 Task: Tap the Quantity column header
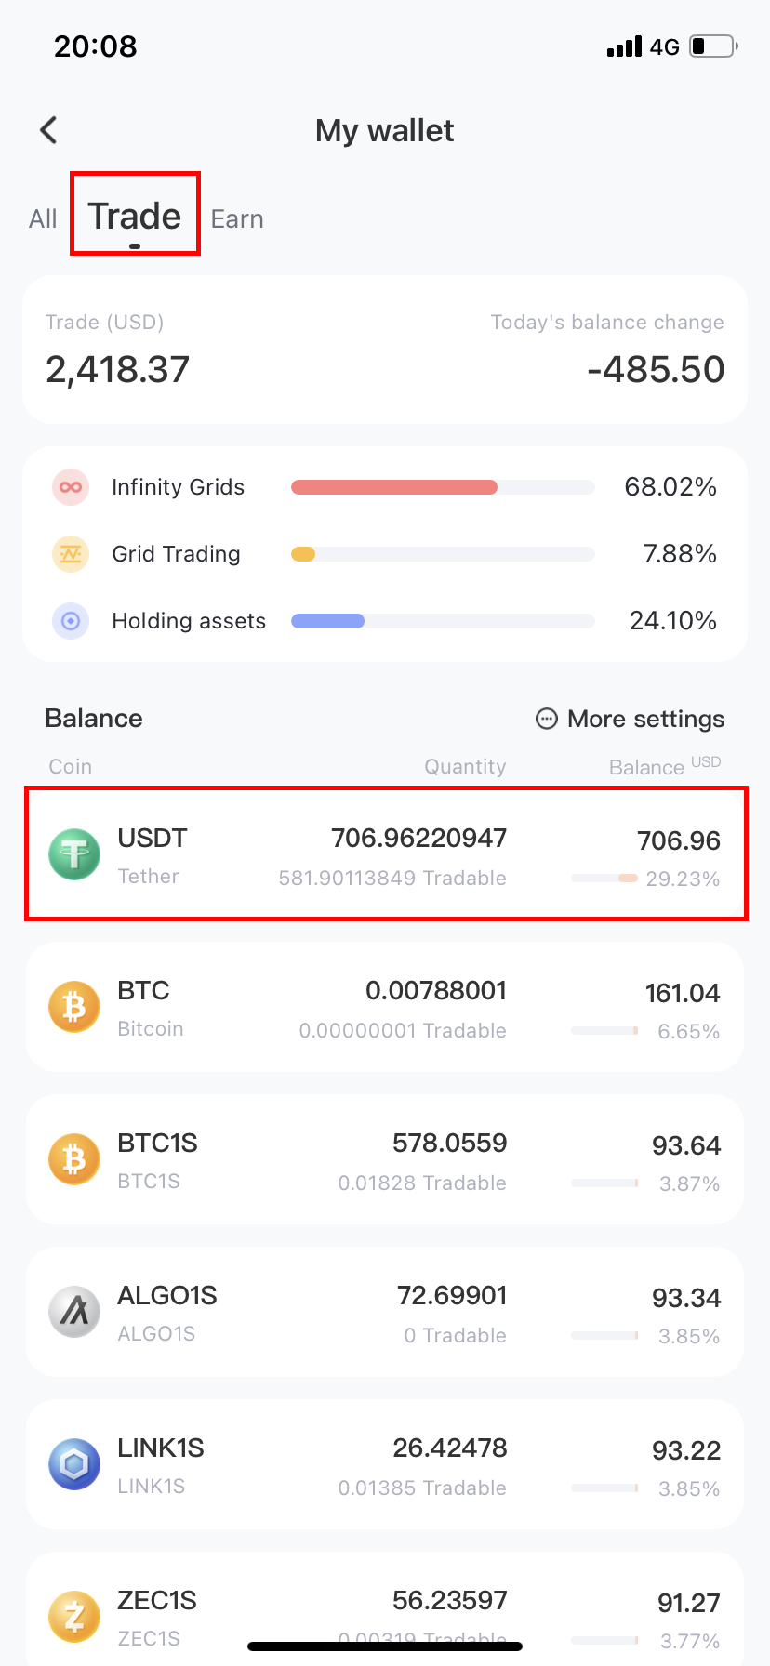pyautogui.click(x=465, y=766)
